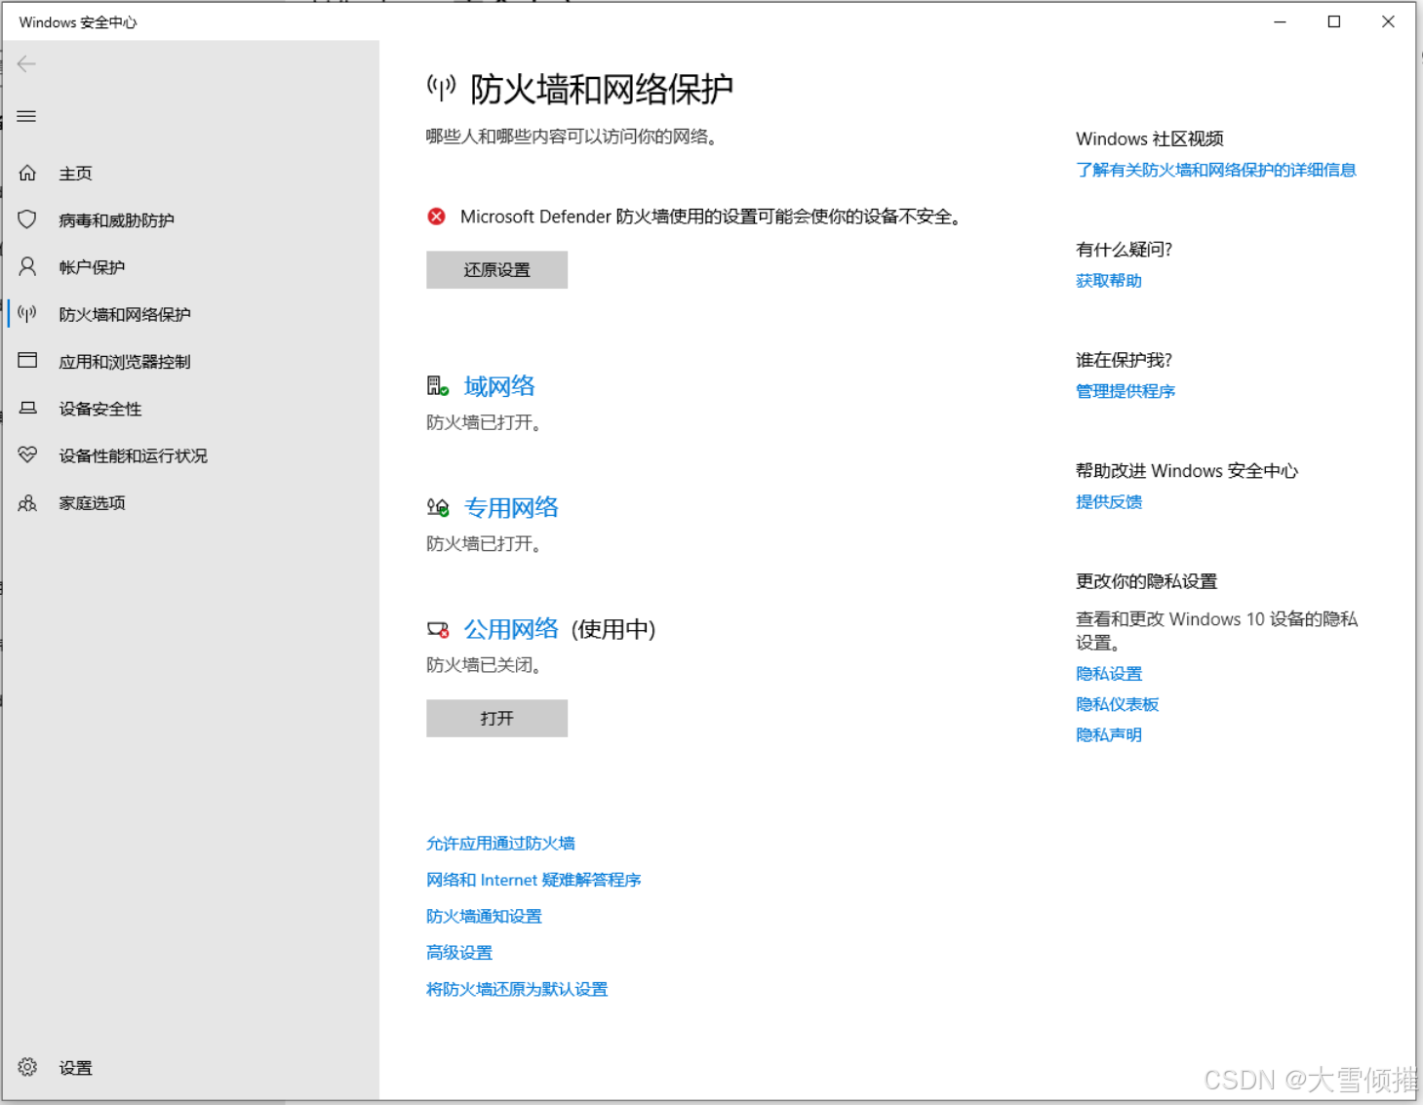Open the 隐私仪表板 link

click(1118, 704)
